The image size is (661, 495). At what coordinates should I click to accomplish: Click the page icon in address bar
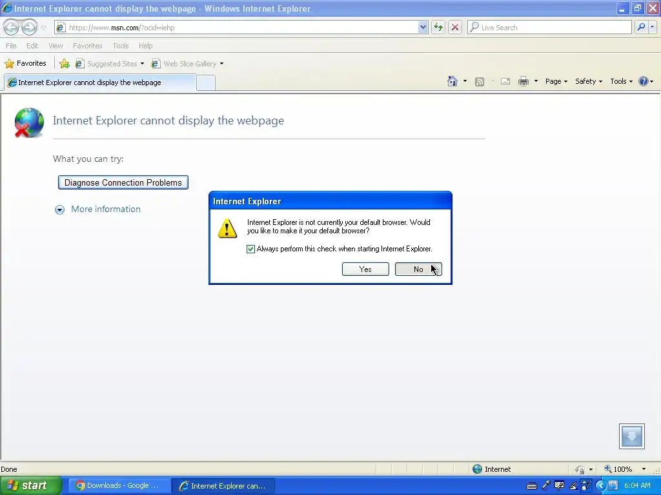point(61,27)
